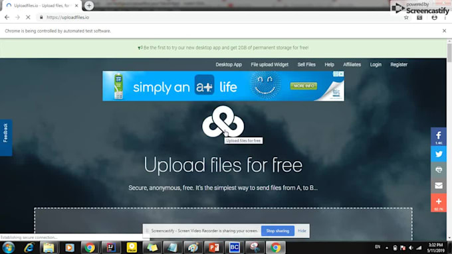Open the media player taskbar icon
The image size is (452, 254).
tap(69, 247)
